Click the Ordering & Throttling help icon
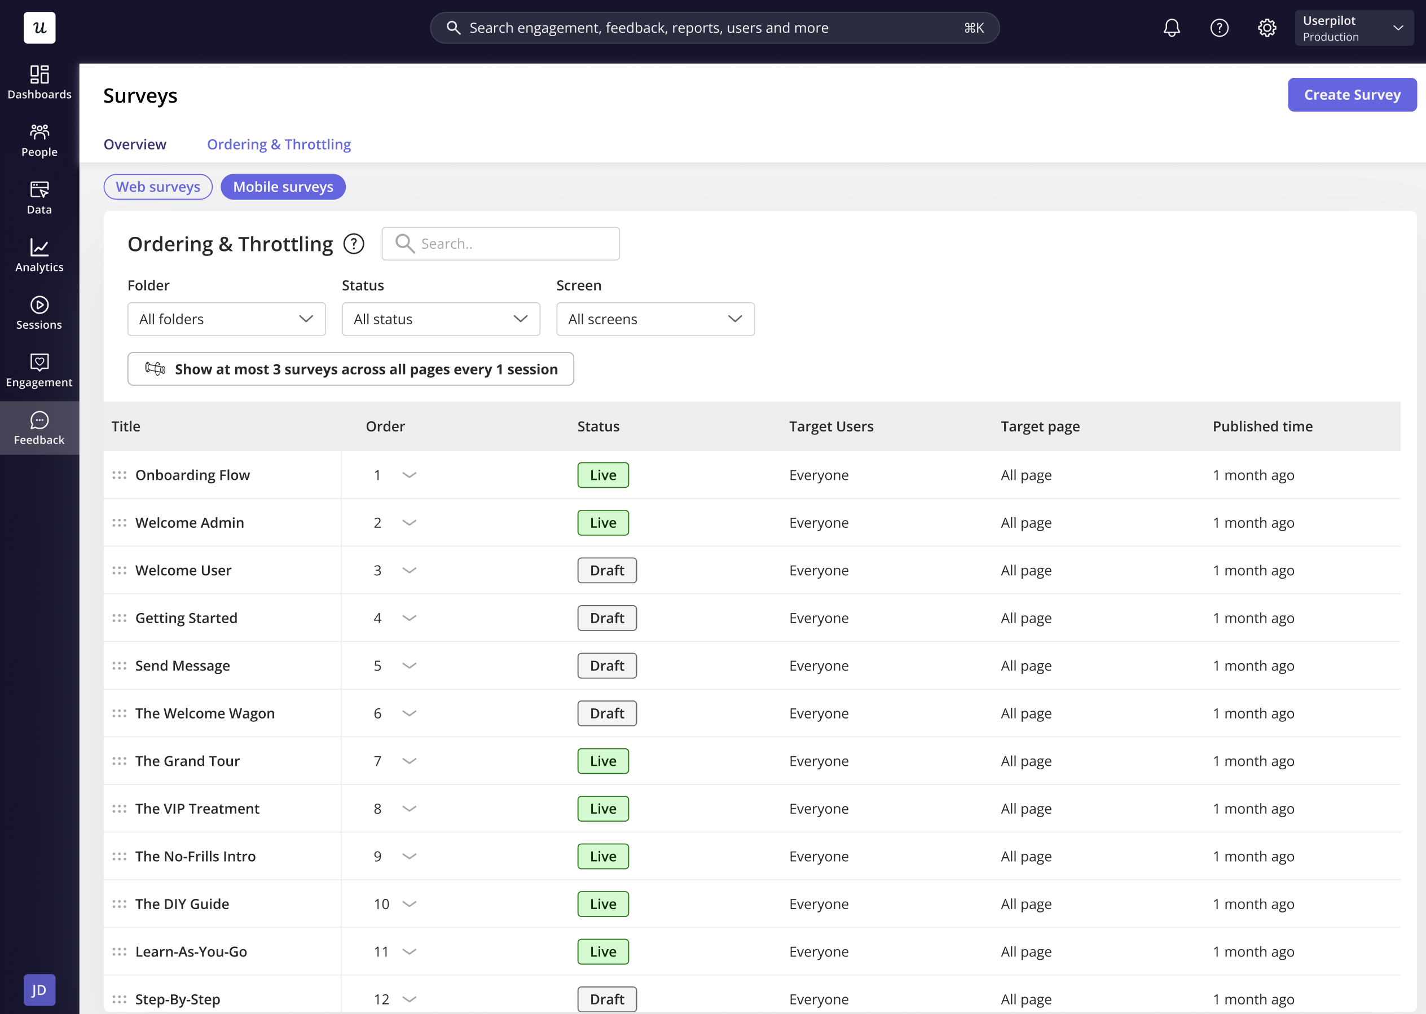1426x1014 pixels. pos(353,244)
